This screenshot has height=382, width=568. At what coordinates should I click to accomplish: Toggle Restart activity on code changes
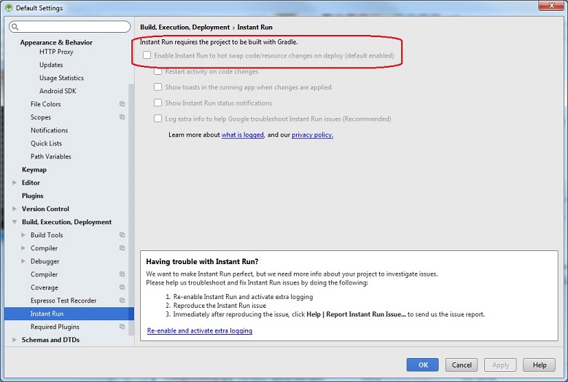click(x=158, y=71)
